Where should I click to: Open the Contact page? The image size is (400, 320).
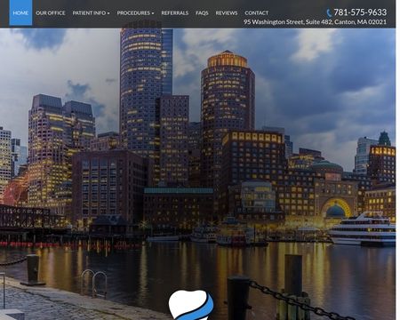[x=257, y=13]
